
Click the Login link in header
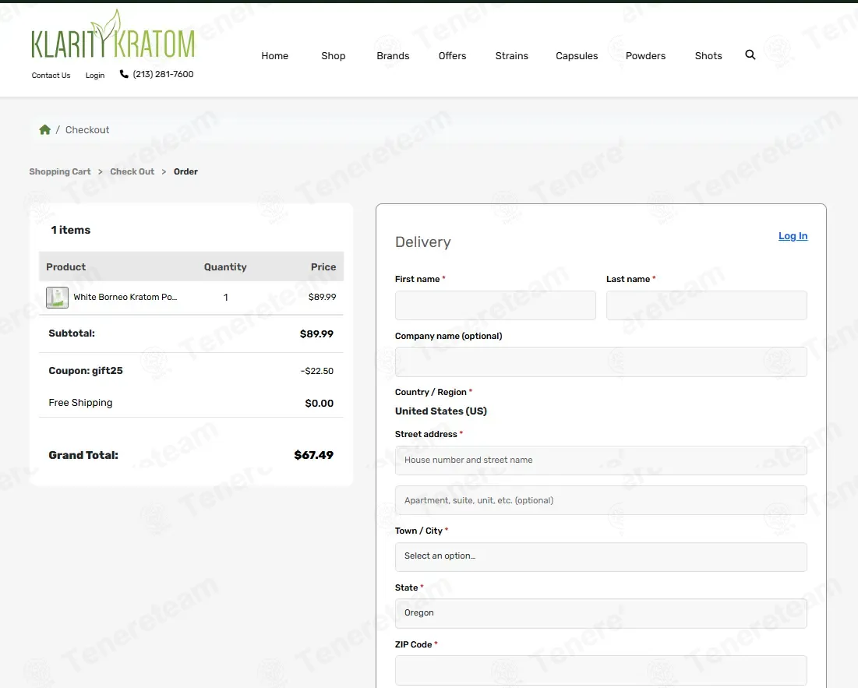coord(94,76)
